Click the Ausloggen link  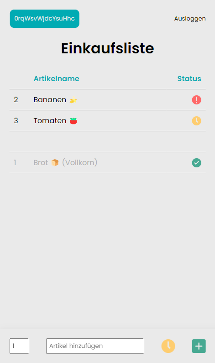(190, 19)
